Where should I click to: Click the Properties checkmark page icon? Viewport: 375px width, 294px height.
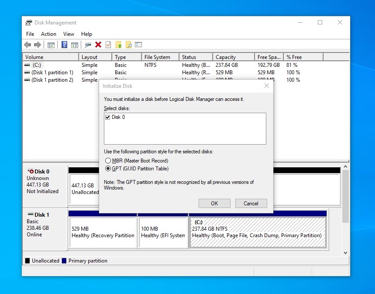coord(108,45)
